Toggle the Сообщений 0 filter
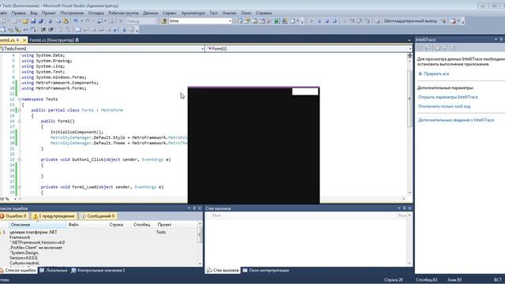 (x=98, y=216)
